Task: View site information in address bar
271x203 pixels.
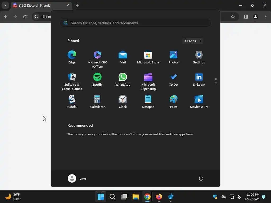Action: click(x=36, y=17)
